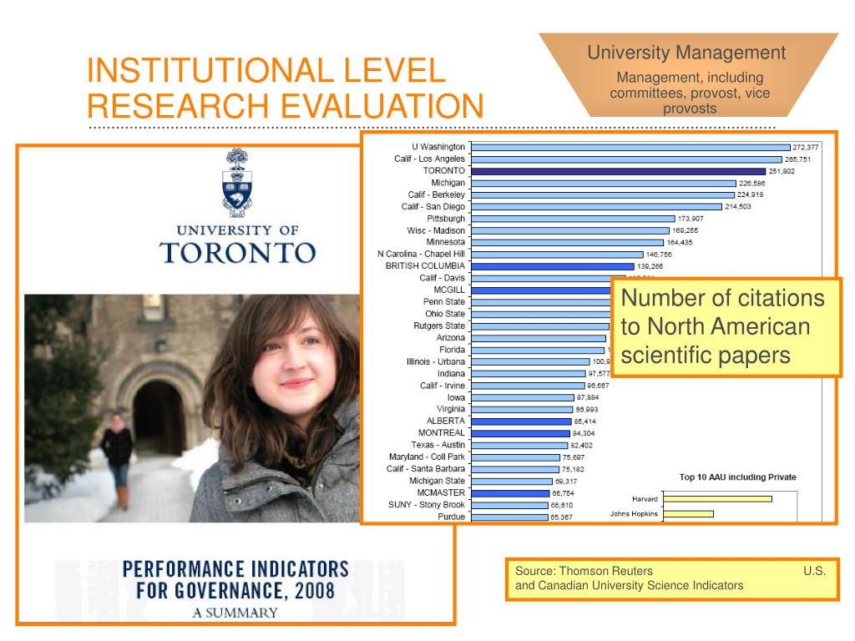Click the 'Management, including committees, provost, vice provosts' text
The image size is (855, 641).
[x=690, y=93]
